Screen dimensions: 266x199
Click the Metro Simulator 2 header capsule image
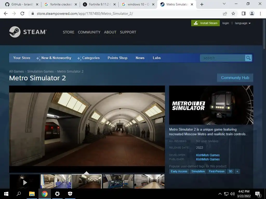[x=211, y=105]
